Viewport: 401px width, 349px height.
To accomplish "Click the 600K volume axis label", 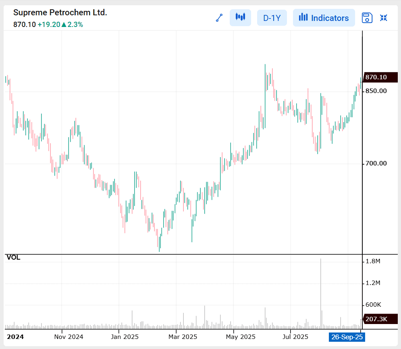I will click(373, 305).
